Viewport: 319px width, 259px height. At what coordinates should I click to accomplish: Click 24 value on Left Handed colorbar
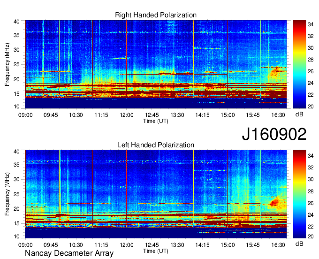[311, 214]
